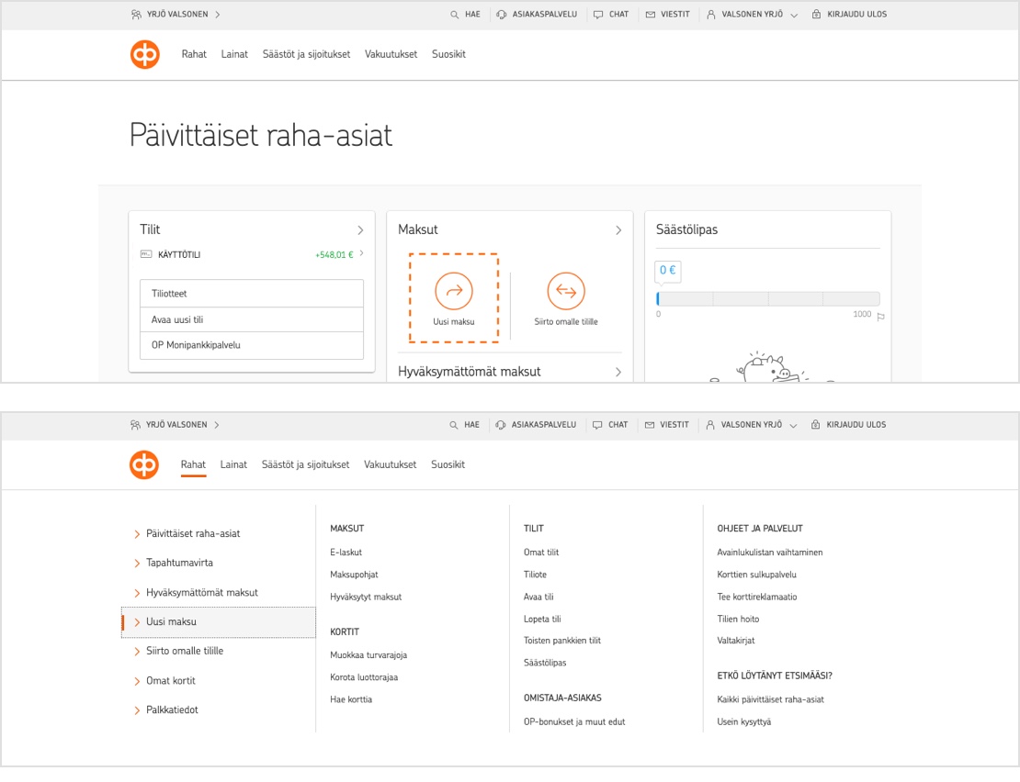Image resolution: width=1020 pixels, height=782 pixels.
Task: Click the Siirto omalle tilille transfer icon
Action: pos(566,291)
